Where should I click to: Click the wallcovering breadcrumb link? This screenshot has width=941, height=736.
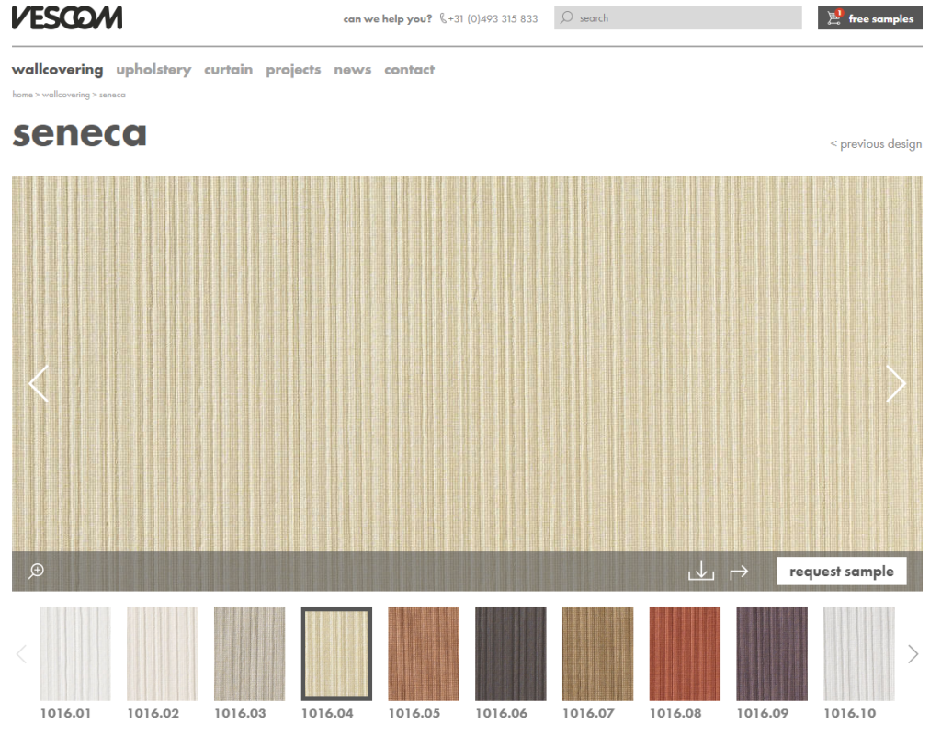[66, 94]
